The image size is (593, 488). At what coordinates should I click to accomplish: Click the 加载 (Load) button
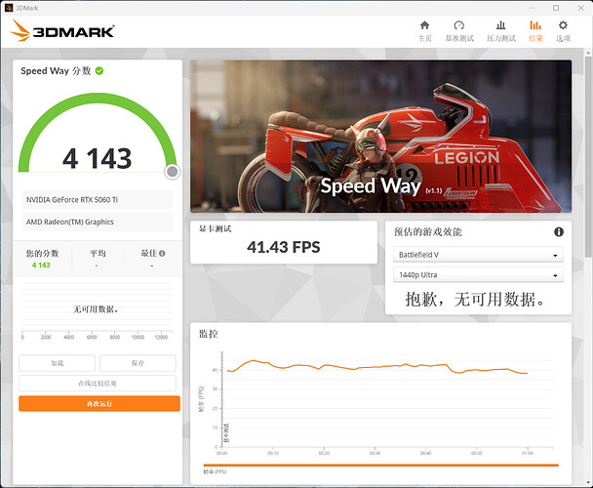point(58,363)
